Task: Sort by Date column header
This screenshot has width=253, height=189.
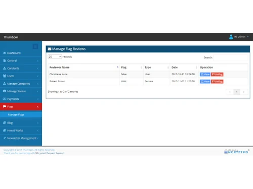Action: [184, 68]
